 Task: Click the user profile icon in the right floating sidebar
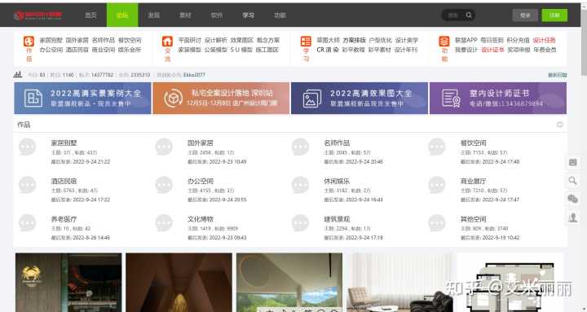[573, 218]
